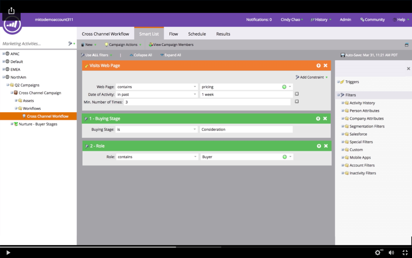Open the Help menu
Screen dimensions: 412x258
401,20
